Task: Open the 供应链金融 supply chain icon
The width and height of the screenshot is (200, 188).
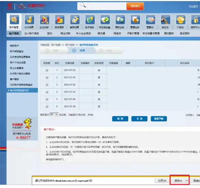Action: click(x=105, y=20)
